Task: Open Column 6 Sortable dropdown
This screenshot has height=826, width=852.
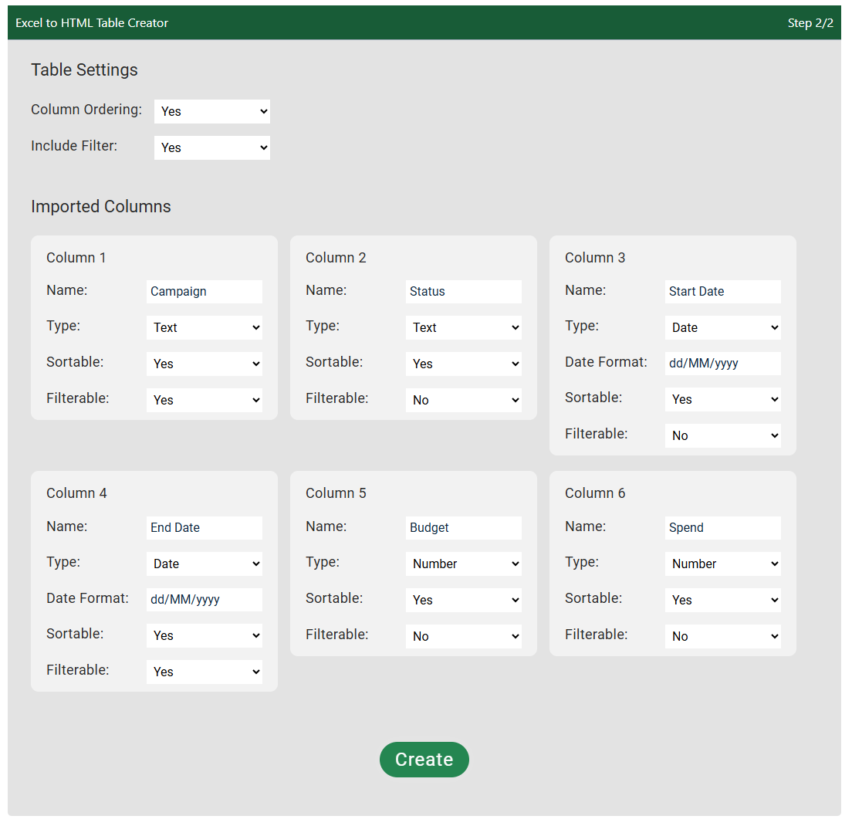Action: point(722,600)
